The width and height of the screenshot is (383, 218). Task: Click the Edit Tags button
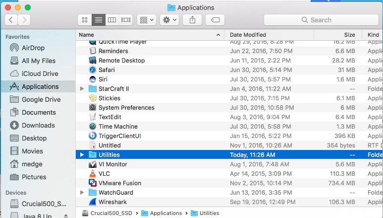[x=215, y=20]
